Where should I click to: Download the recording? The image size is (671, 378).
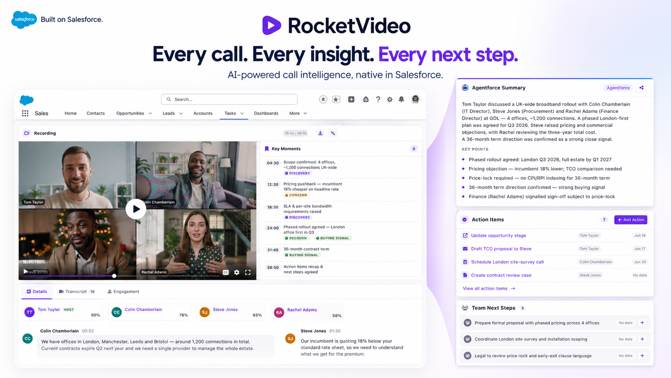(320, 133)
